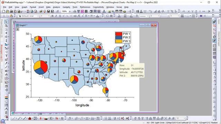Select the Data Reader tool
Viewport: 221px width, 124px height.
[x=6, y=37]
